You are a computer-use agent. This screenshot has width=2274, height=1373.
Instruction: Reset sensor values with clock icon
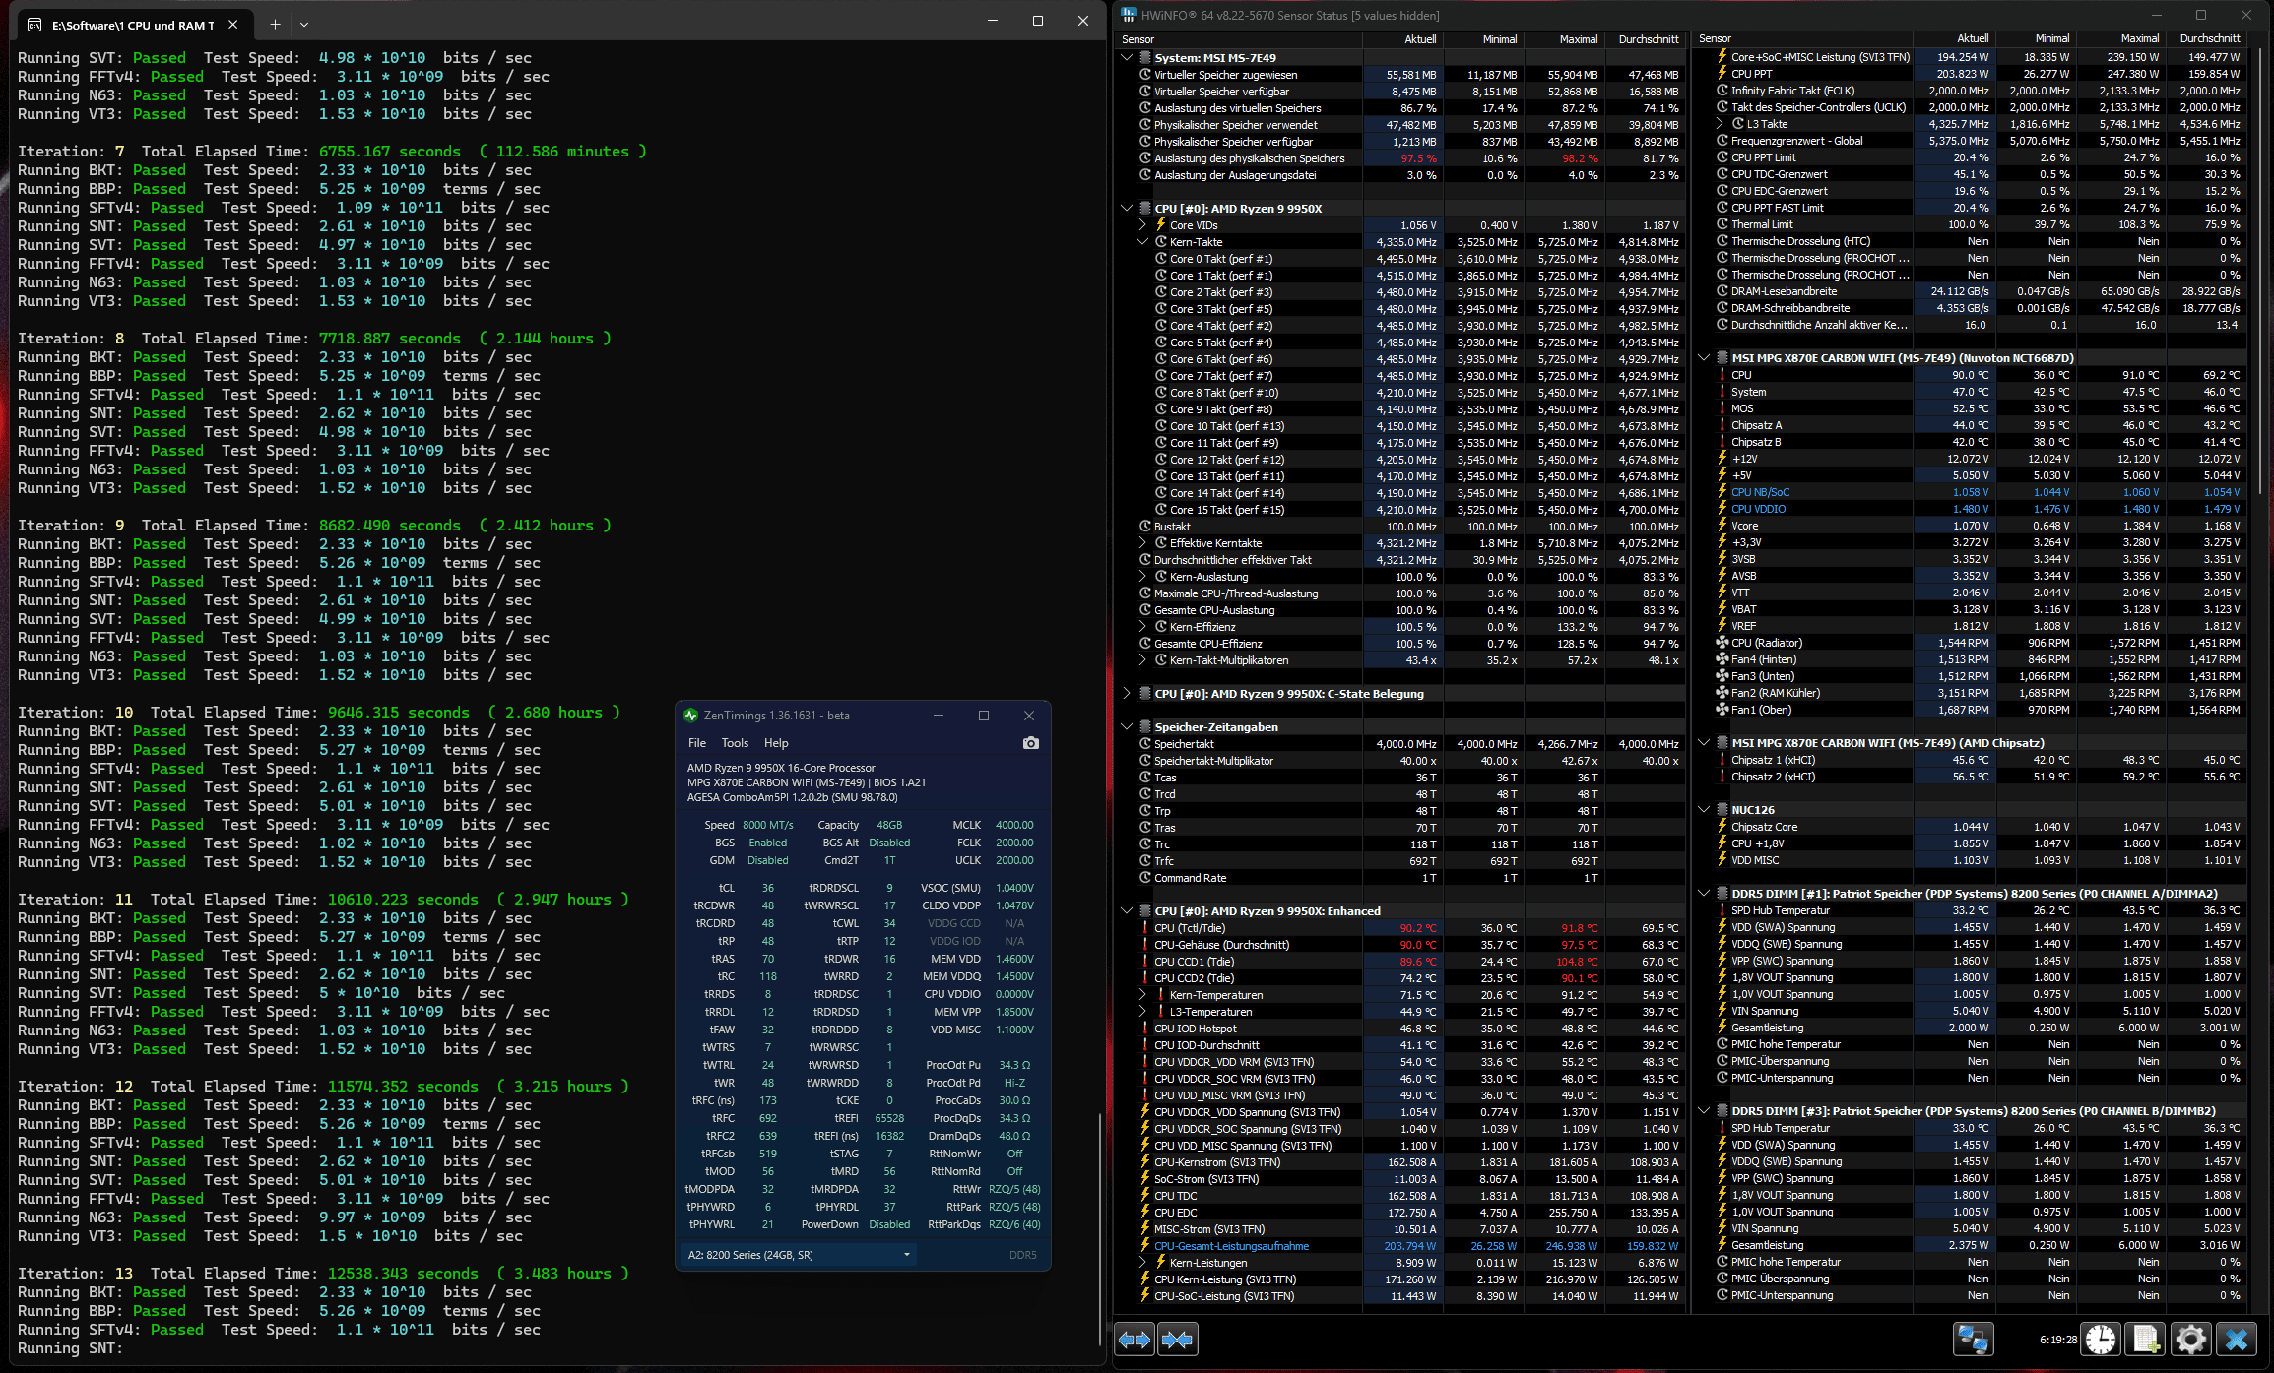pos(2101,1340)
